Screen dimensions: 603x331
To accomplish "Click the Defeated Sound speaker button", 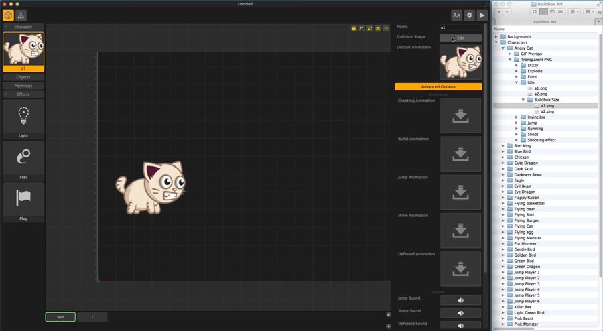I will coord(460,325).
